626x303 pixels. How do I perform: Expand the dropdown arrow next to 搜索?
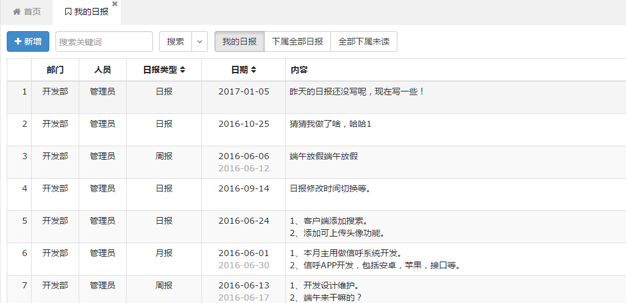point(200,41)
